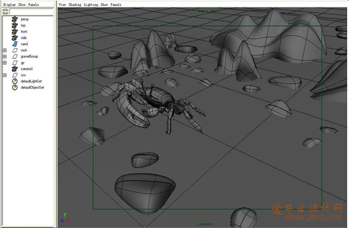The image size is (349, 229).
Task: Open the viewport Lighting menu
Action: point(91,4)
